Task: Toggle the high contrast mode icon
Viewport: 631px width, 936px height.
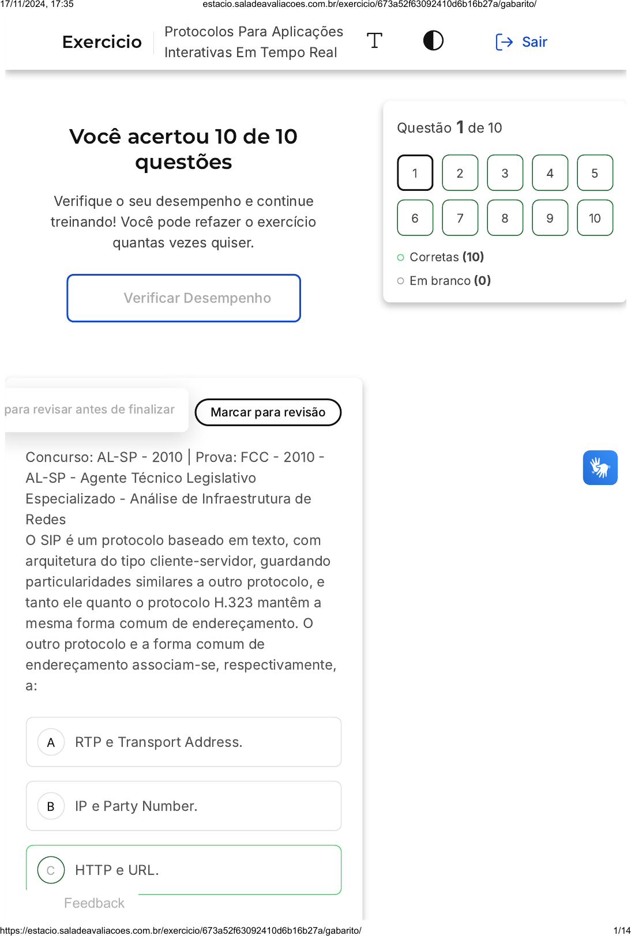Action: tap(433, 41)
